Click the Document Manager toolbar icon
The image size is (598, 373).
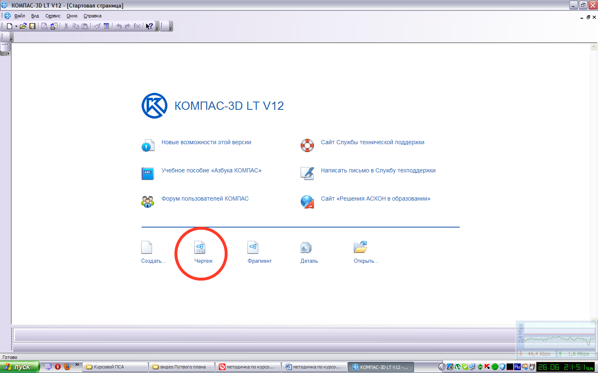(x=54, y=26)
